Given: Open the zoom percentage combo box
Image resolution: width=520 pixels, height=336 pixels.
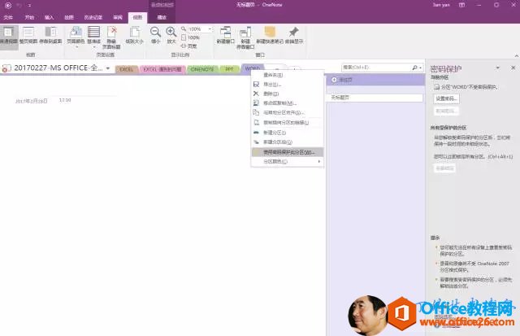Looking at the screenshot, I should 200,29.
